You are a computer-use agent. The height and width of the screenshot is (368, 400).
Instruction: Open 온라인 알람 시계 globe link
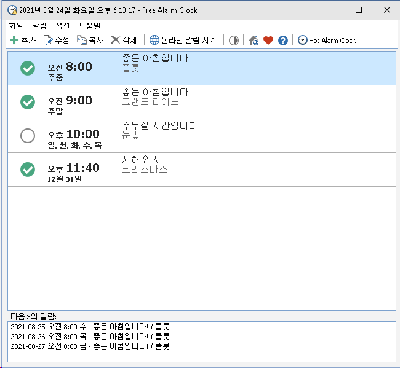tap(183, 40)
